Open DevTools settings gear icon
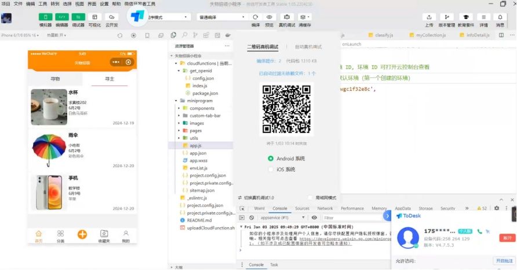 (x=496, y=208)
